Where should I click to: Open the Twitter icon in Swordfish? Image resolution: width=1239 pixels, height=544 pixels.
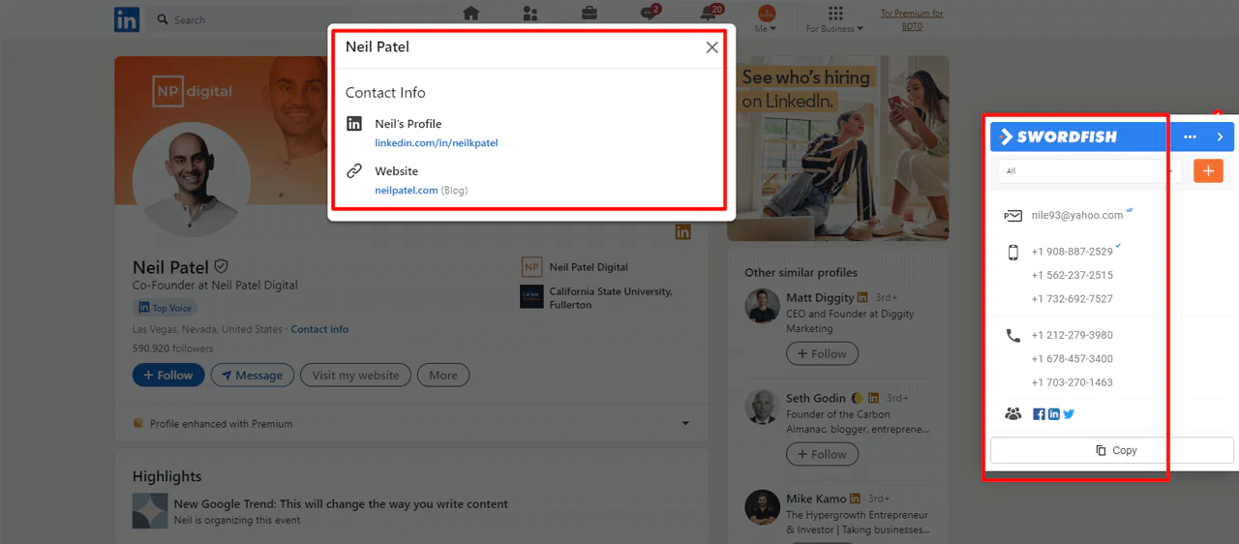click(x=1069, y=414)
